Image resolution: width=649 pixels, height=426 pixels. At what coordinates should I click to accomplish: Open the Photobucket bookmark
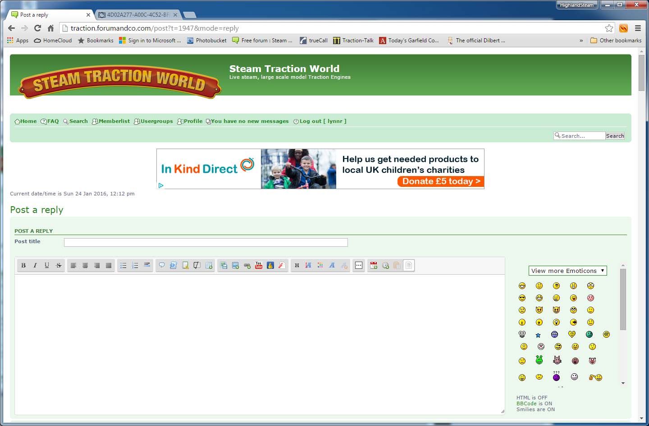[x=207, y=41]
